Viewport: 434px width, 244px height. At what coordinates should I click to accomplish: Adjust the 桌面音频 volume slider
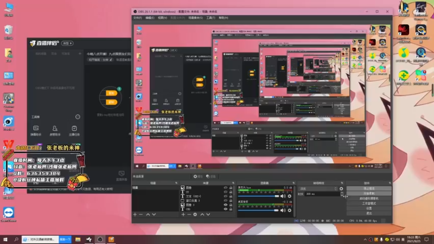pos(259,210)
